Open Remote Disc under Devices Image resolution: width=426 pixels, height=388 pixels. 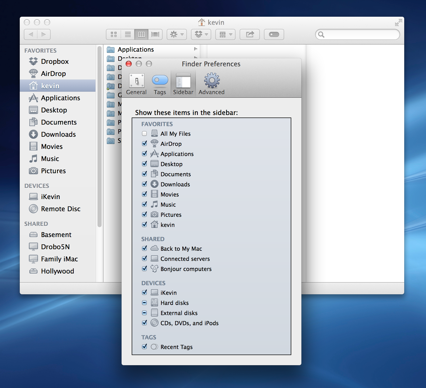pos(61,209)
